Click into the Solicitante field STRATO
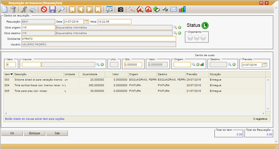The width and height of the screenshot is (279, 149). (x=99, y=39)
